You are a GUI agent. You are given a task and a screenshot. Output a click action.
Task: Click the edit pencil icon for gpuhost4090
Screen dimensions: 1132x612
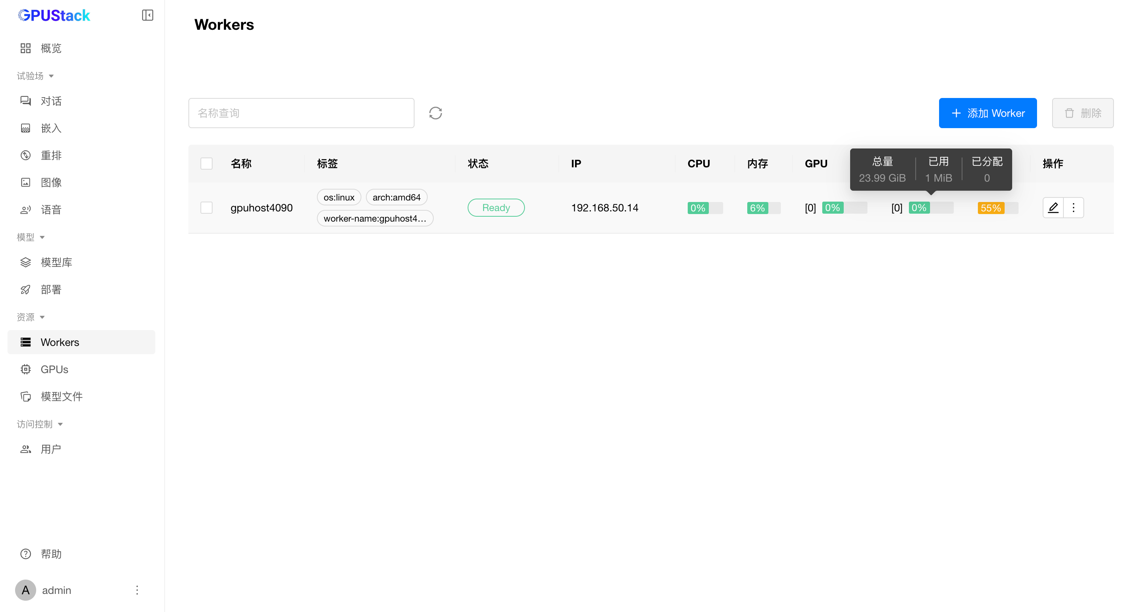pos(1053,207)
